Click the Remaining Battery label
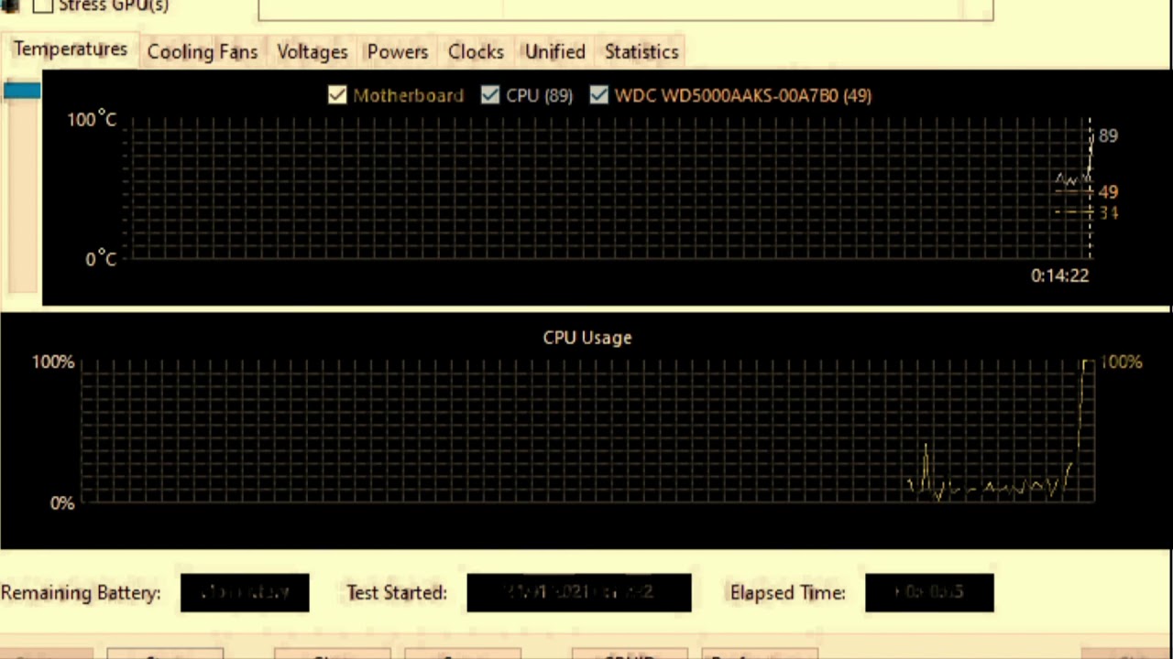The image size is (1173, 659). [81, 593]
